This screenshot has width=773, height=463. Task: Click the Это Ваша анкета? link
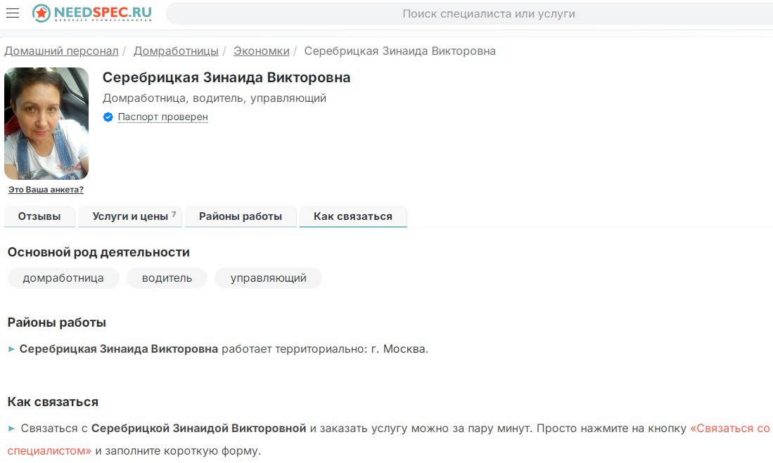(x=46, y=190)
